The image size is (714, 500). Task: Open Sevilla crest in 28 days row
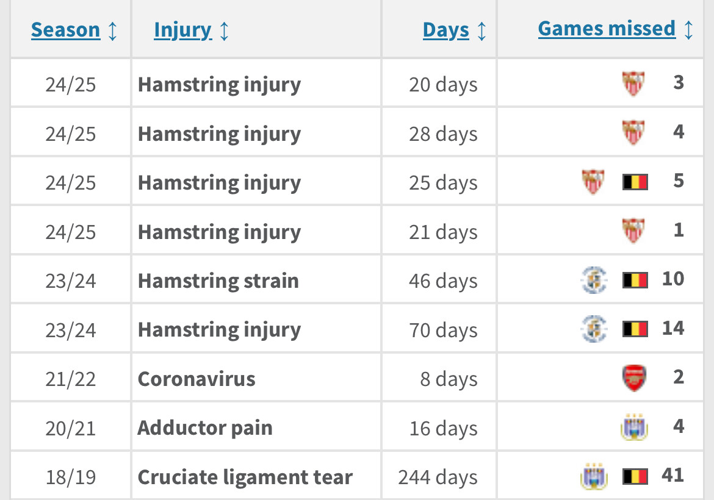(633, 132)
